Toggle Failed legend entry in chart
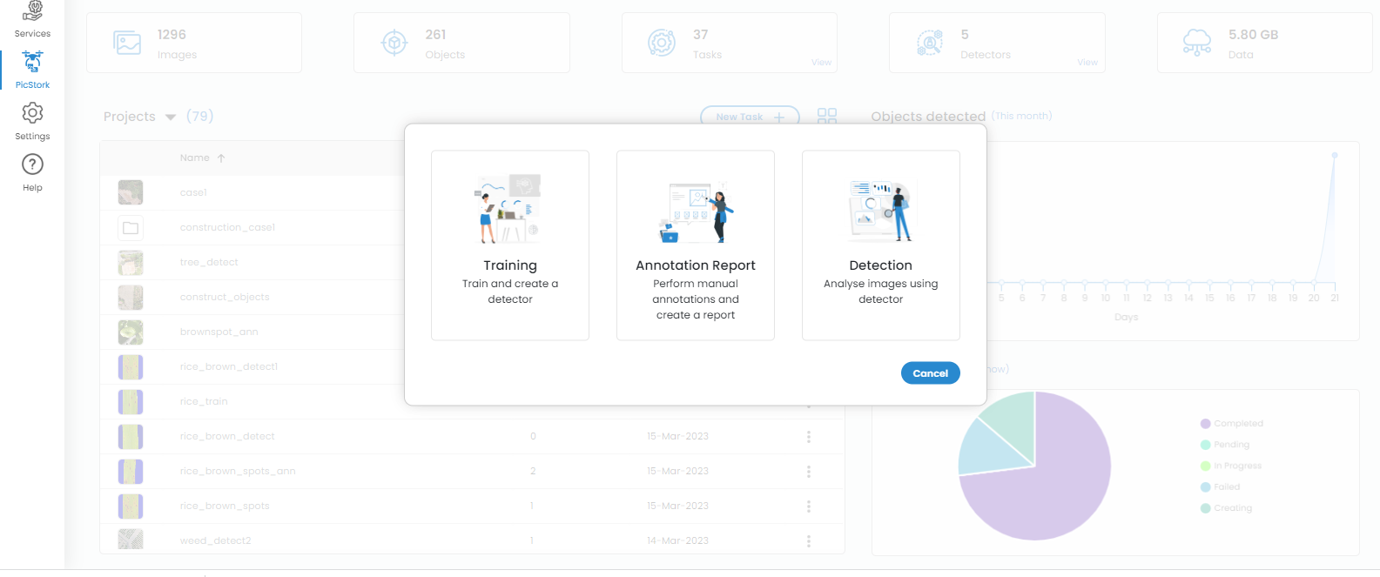The image size is (1380, 577). tap(1226, 487)
